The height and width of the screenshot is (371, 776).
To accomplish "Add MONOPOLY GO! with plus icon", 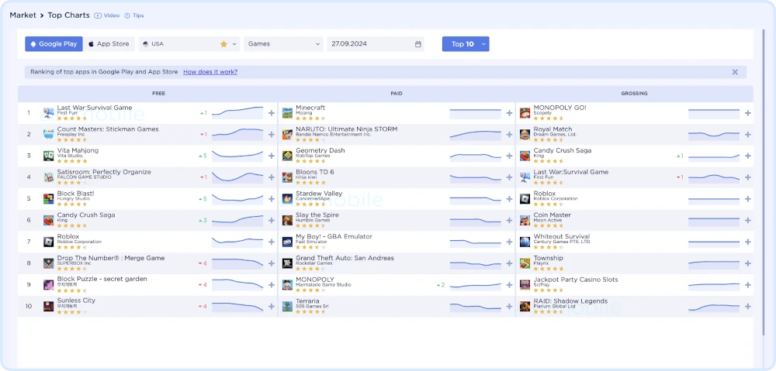I will coord(748,113).
